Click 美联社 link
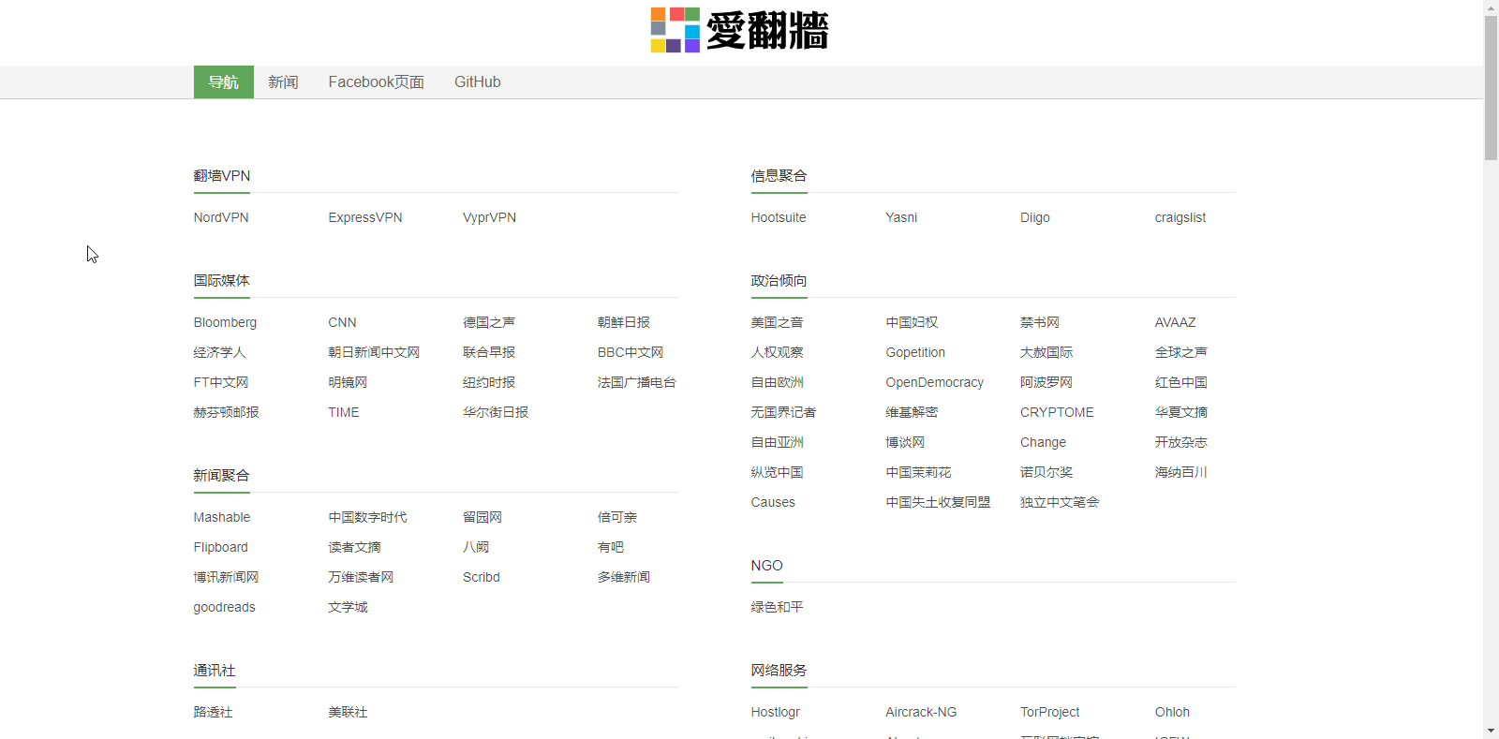The width and height of the screenshot is (1499, 739). (348, 712)
